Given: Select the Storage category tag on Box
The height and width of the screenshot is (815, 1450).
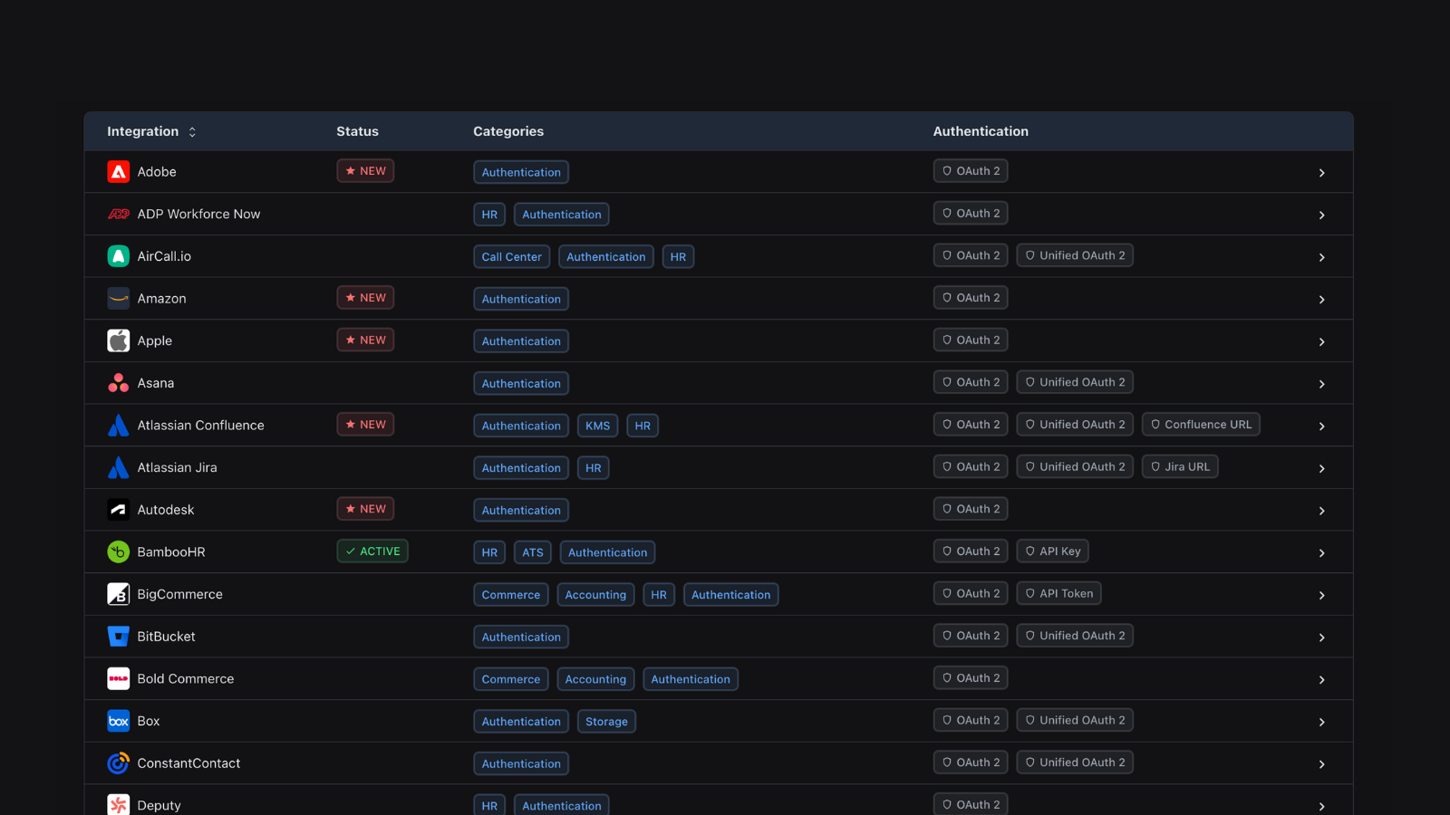Looking at the screenshot, I should 605,721.
